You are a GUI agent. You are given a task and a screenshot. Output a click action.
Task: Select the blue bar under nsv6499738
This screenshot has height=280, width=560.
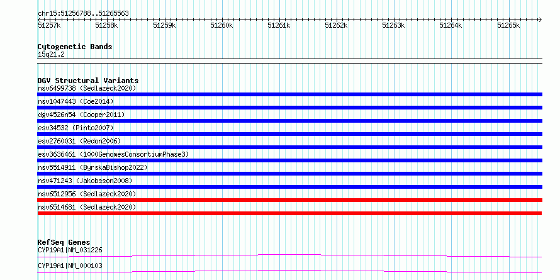pos(289,94)
